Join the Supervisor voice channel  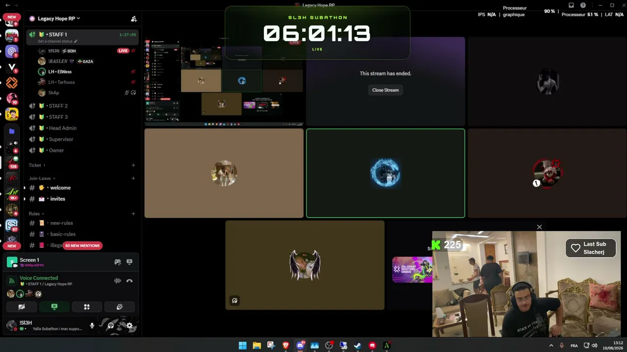(x=82, y=139)
